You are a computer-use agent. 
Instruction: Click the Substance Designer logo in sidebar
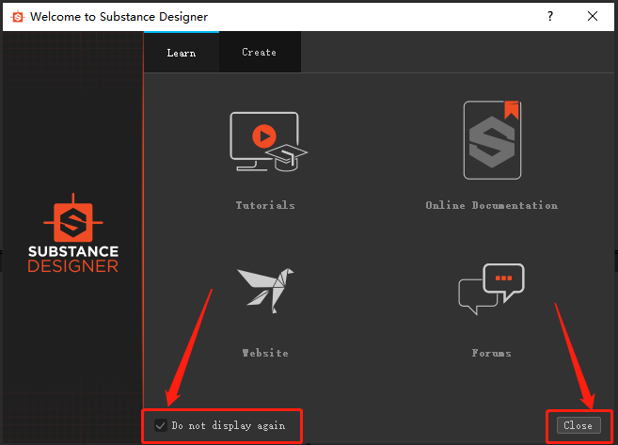click(73, 233)
